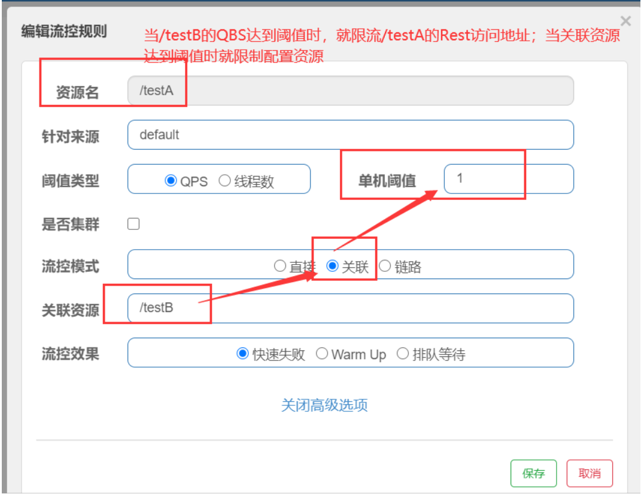
Task: Select 排队等待 flow control effect
Action: [x=403, y=354]
